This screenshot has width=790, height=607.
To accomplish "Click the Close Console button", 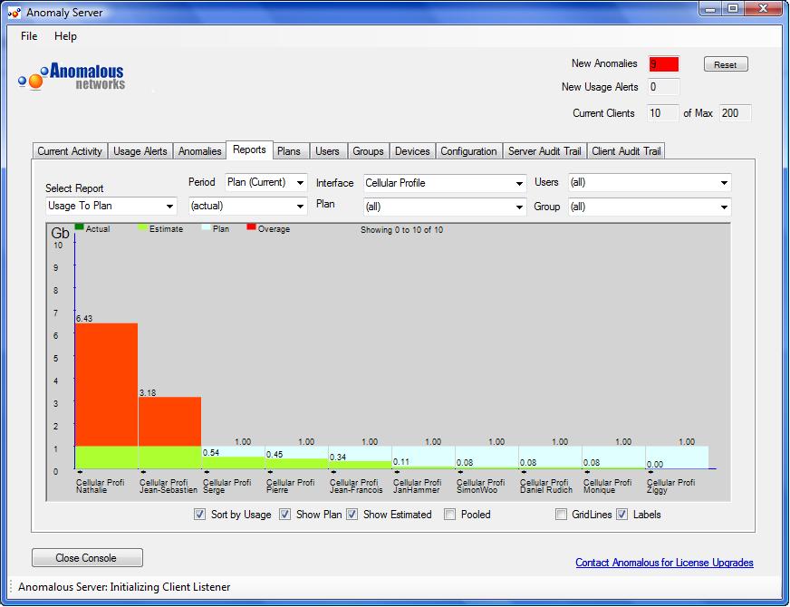I will coord(87,558).
